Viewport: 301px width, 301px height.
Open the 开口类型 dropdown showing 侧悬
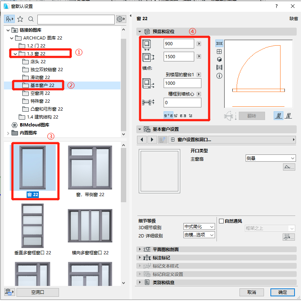(x=270, y=158)
